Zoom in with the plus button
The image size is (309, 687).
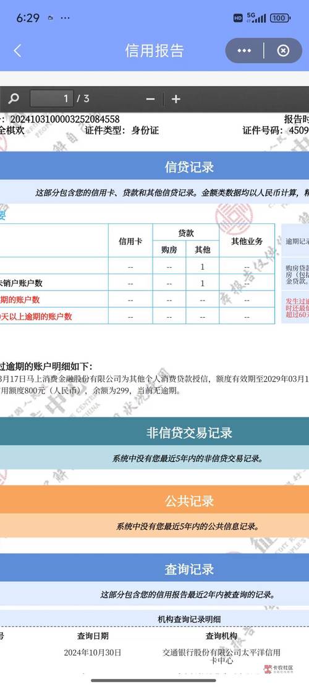click(176, 100)
